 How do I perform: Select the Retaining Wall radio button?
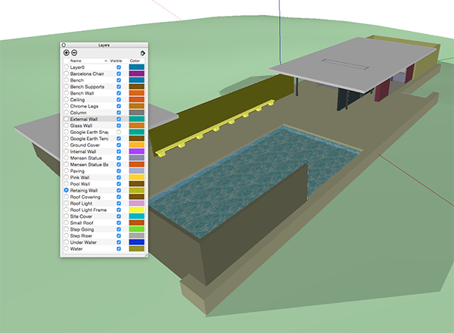[66, 190]
